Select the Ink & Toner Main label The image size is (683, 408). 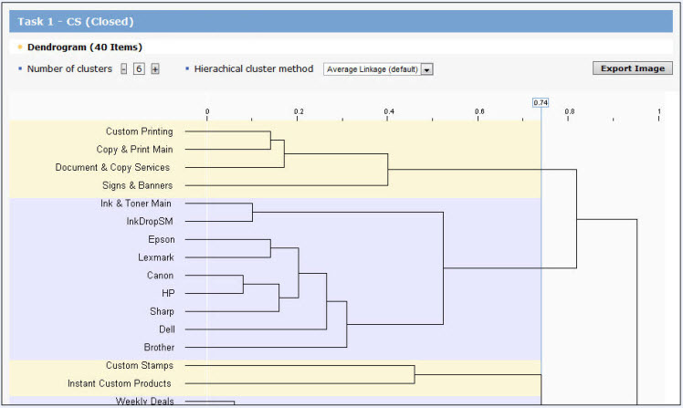click(x=136, y=204)
